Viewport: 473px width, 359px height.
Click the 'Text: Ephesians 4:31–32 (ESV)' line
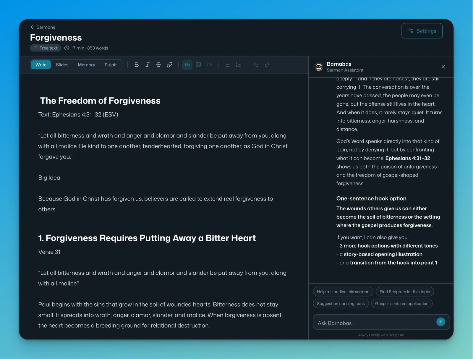[78, 115]
